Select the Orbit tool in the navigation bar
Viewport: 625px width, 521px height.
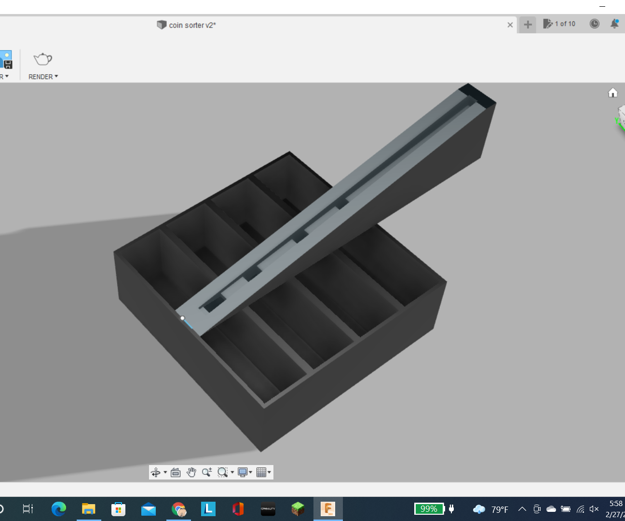coord(156,472)
